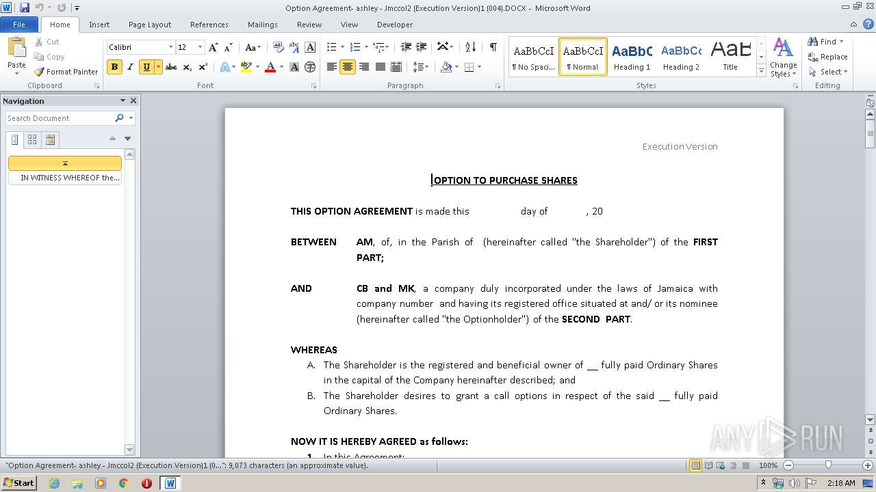This screenshot has height=492, width=876.
Task: Switch to Web Layout view in status bar
Action: point(720,465)
